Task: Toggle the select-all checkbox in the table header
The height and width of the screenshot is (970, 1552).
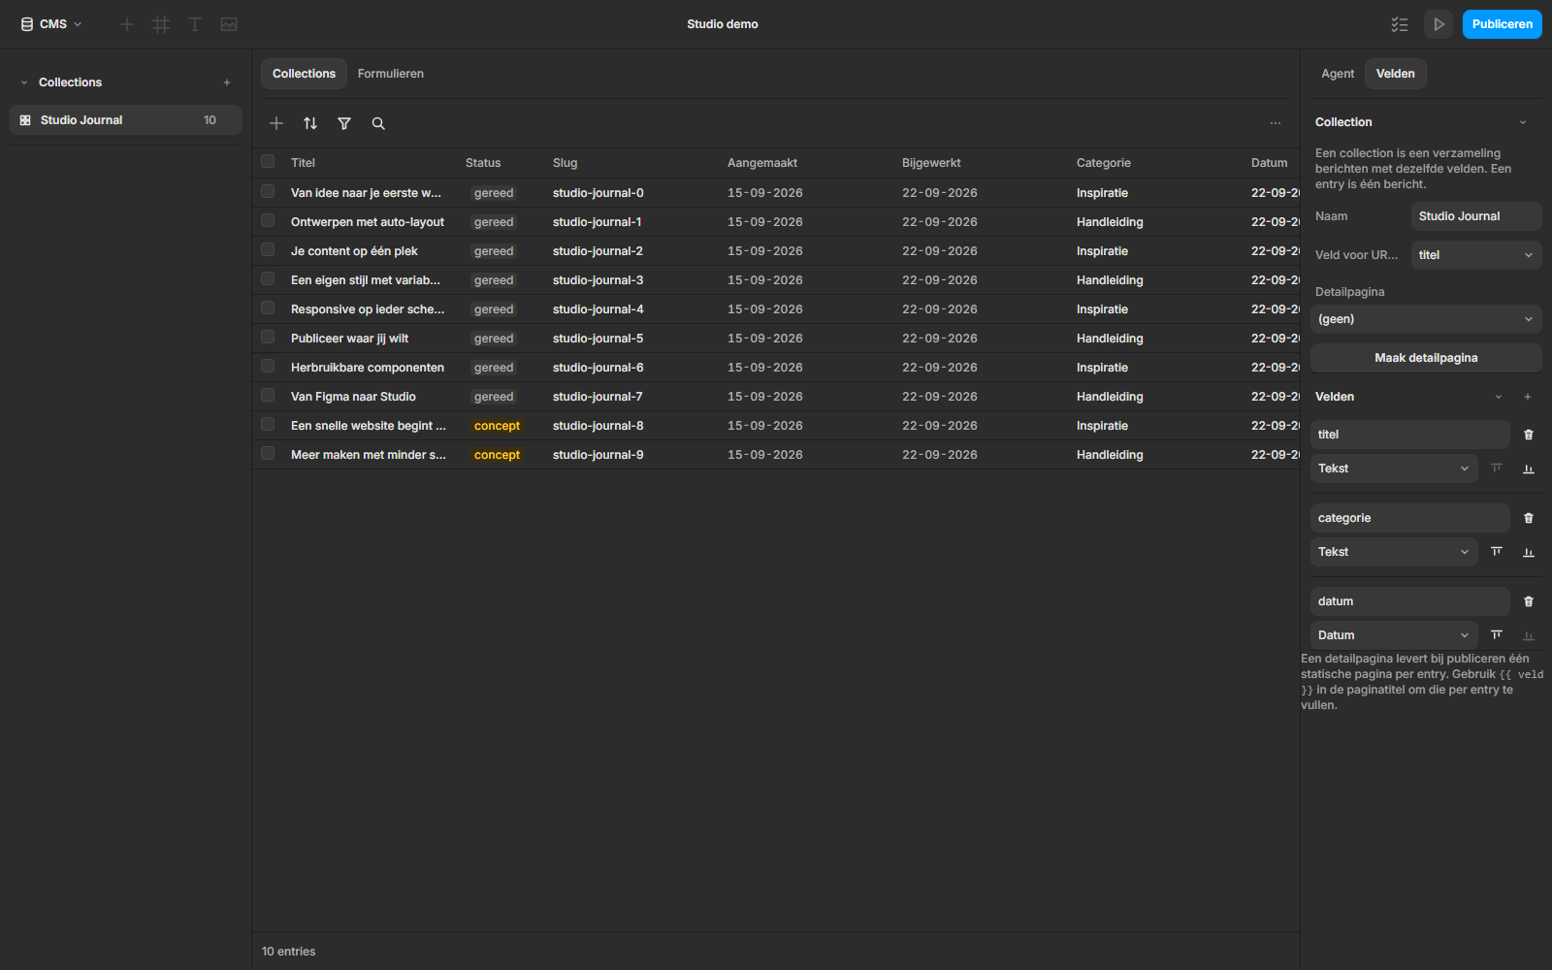Action: click(x=268, y=162)
